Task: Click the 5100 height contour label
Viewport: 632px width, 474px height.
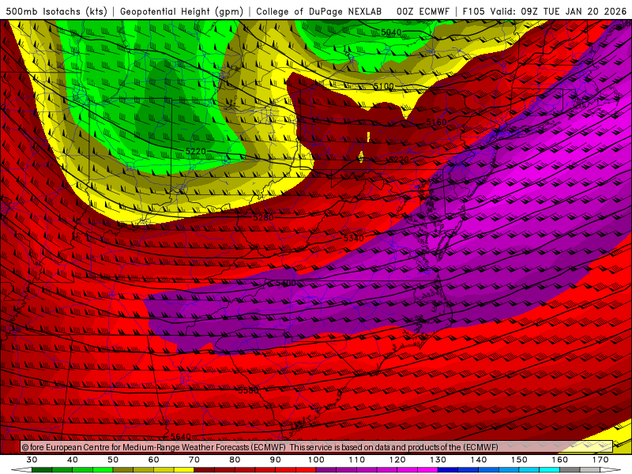Action: pos(383,86)
